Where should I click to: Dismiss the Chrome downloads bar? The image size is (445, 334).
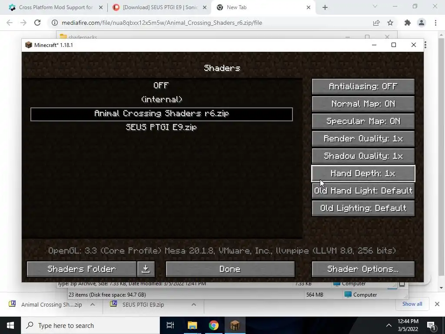click(x=437, y=304)
